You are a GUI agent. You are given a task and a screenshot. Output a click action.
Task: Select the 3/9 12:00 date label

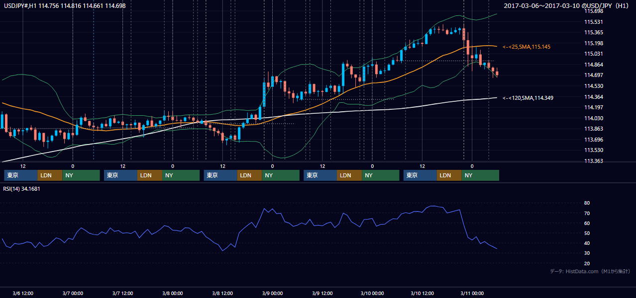[x=322, y=293]
